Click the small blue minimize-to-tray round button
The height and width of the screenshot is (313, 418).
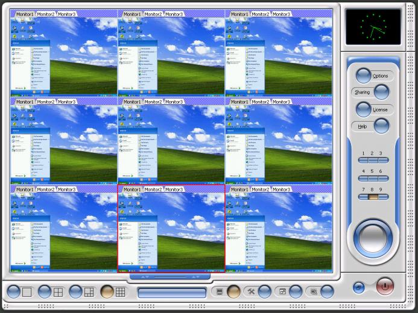359,288
